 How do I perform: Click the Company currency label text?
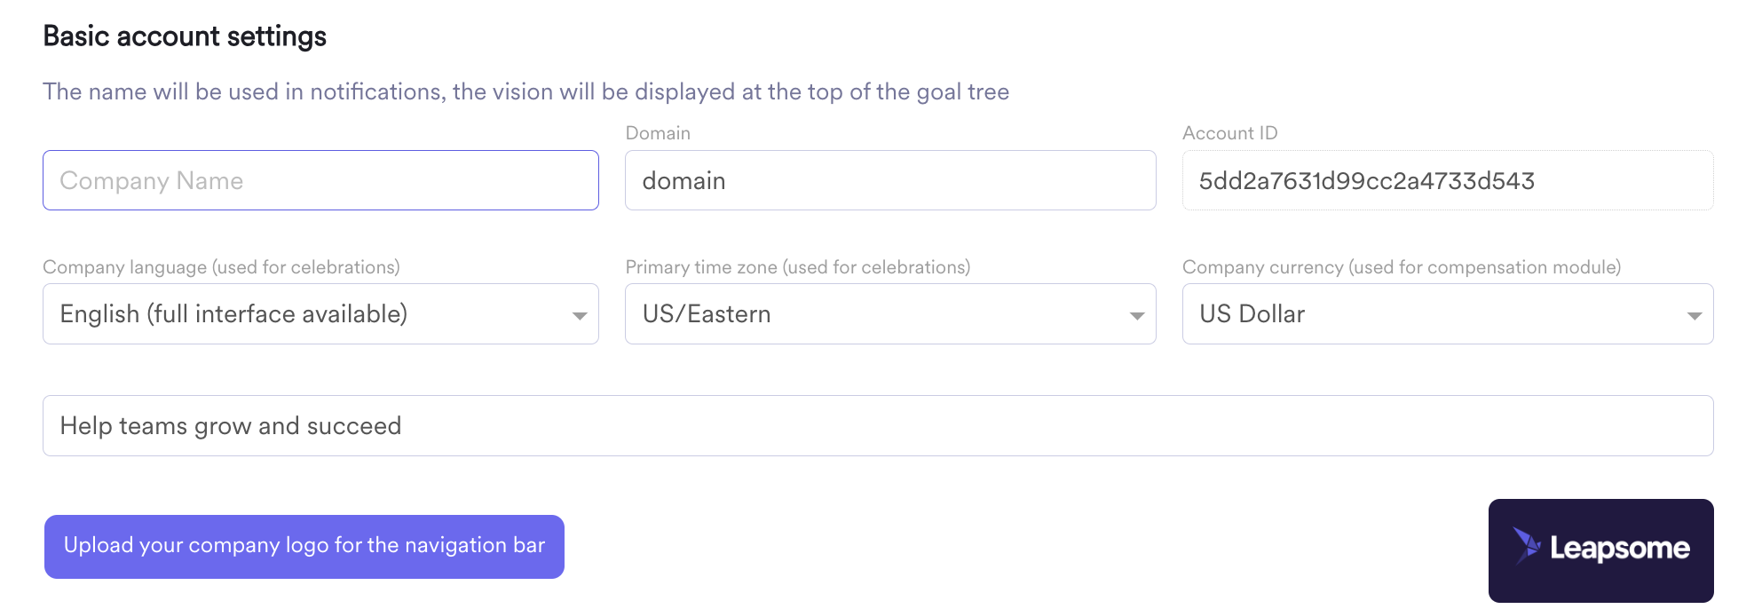pos(1402,267)
